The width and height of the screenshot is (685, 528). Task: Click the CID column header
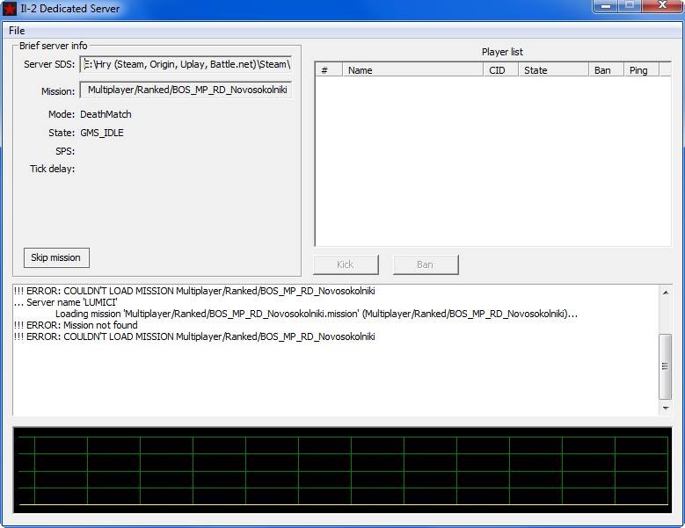pos(500,69)
